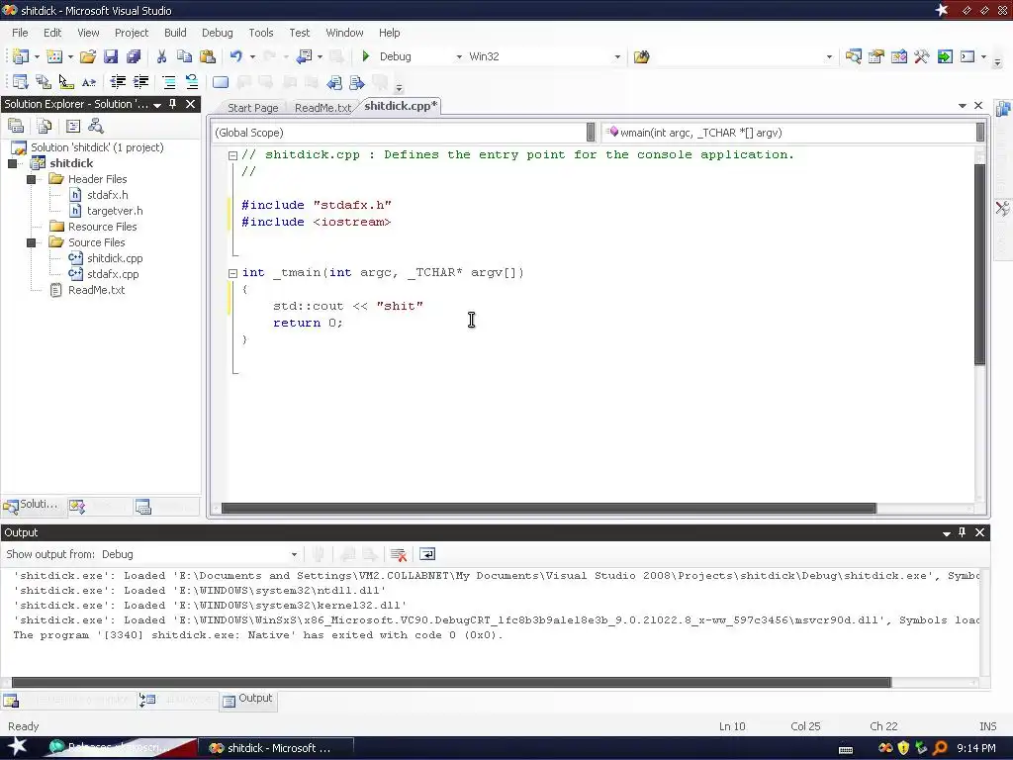The width and height of the screenshot is (1013, 760).
Task: Click Display Parameter Info icon
Action: point(44,82)
